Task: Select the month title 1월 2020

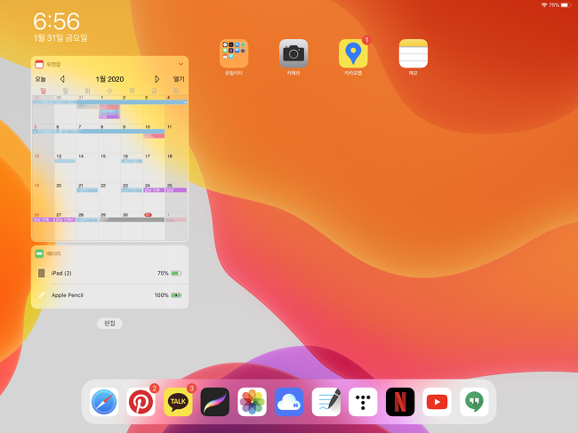Action: point(109,79)
